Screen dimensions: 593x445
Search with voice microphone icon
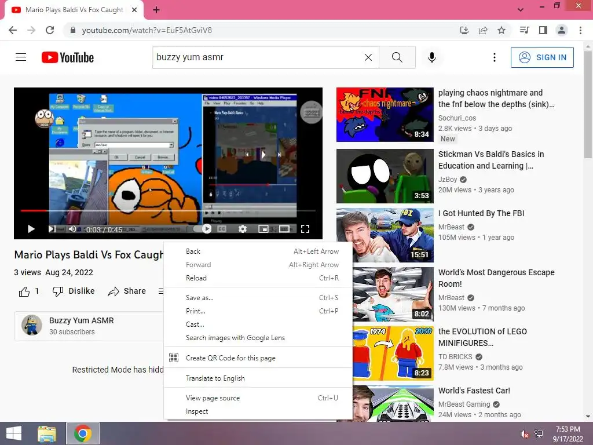[x=432, y=57]
